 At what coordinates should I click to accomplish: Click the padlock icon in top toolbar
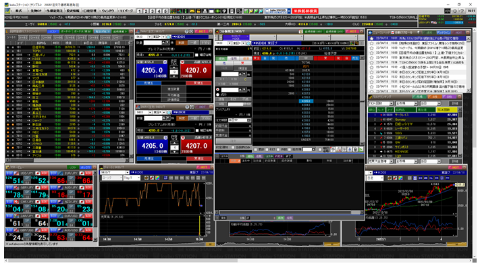tap(198, 11)
